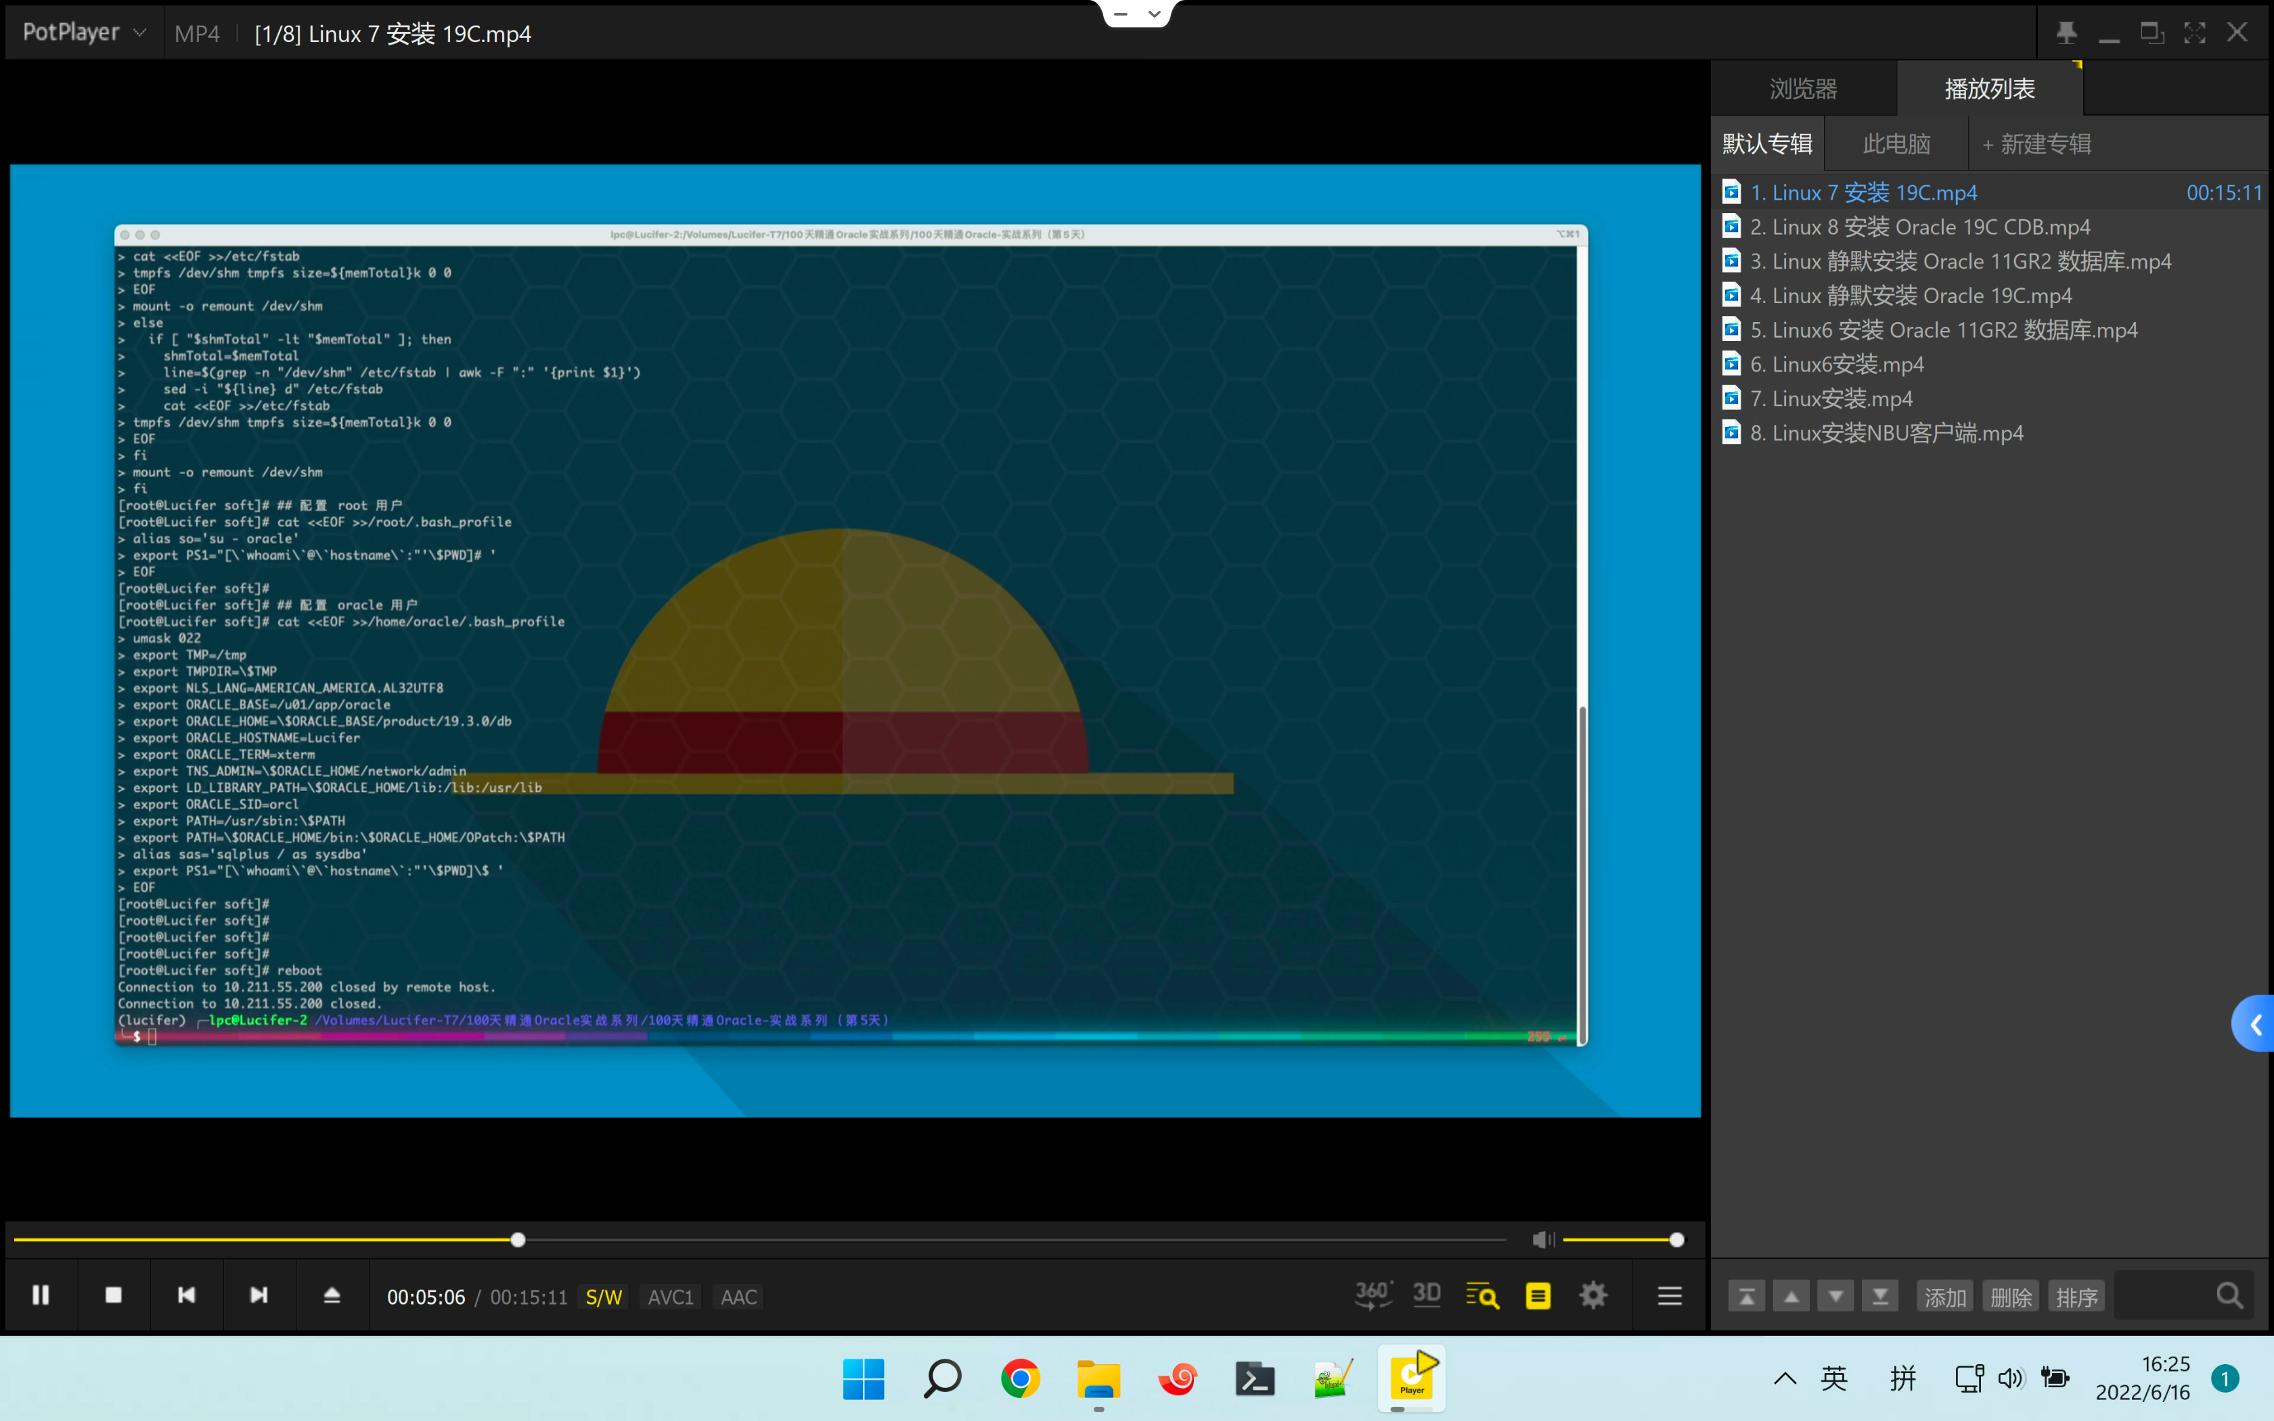2274x1421 pixels.
Task: Play Linux 静默安装 Oracle 19C.mp4 playlist item
Action: (1911, 296)
